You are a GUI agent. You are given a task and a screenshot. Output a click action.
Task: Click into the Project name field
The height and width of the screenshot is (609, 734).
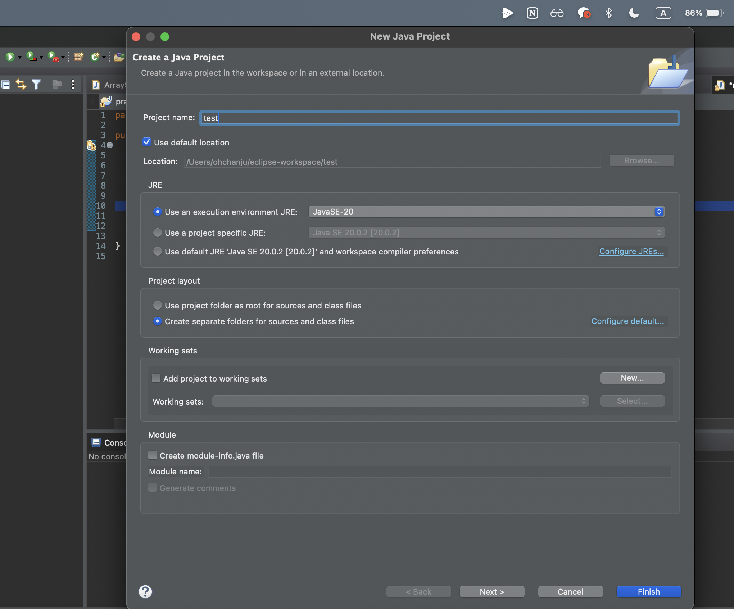tap(439, 118)
